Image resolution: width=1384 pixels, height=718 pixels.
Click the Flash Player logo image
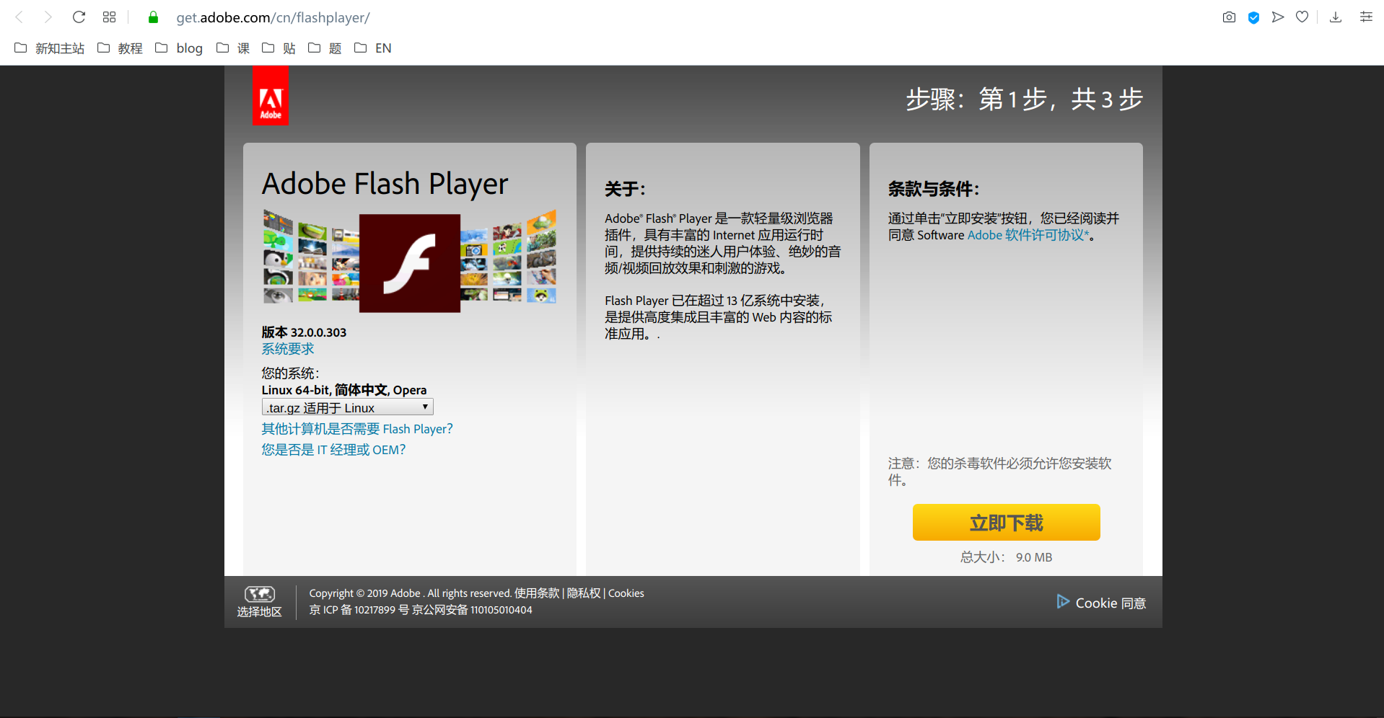[x=410, y=263]
